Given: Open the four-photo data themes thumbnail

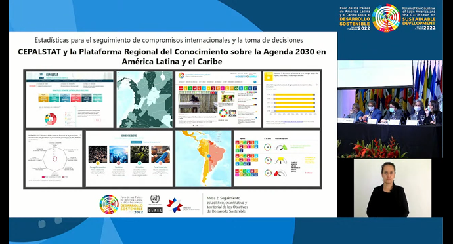Looking at the screenshot, I should click(x=129, y=158).
